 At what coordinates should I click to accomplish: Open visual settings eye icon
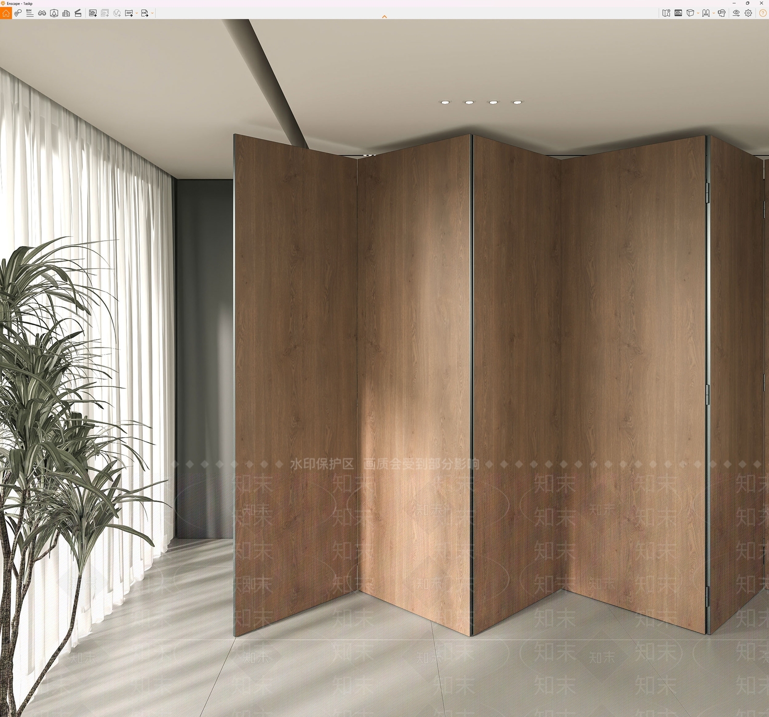(736, 13)
